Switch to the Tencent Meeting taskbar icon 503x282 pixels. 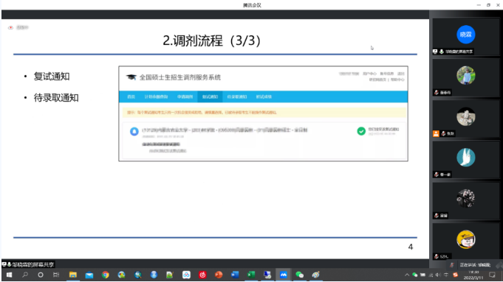click(283, 275)
